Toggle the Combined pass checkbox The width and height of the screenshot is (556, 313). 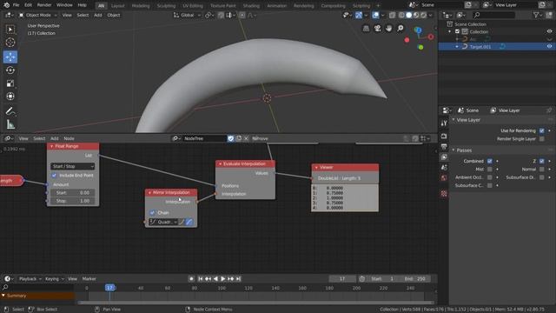coord(490,161)
